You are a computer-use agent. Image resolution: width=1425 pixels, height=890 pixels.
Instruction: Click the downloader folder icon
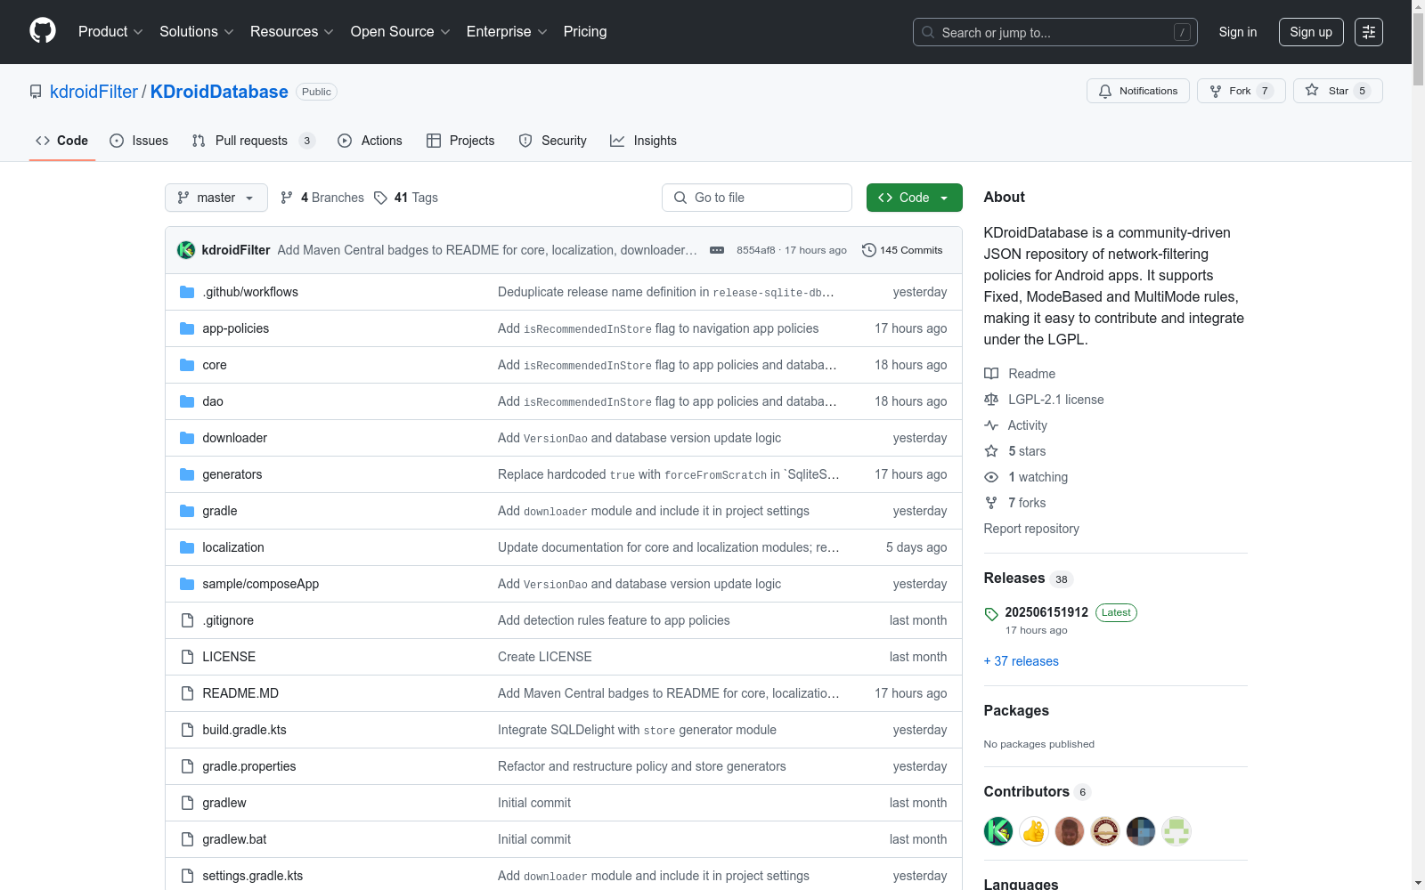[x=187, y=438]
